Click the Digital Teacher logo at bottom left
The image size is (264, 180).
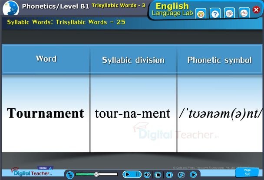32,172
